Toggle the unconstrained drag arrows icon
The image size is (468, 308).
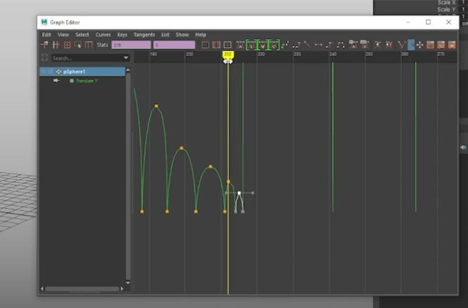pos(420,45)
